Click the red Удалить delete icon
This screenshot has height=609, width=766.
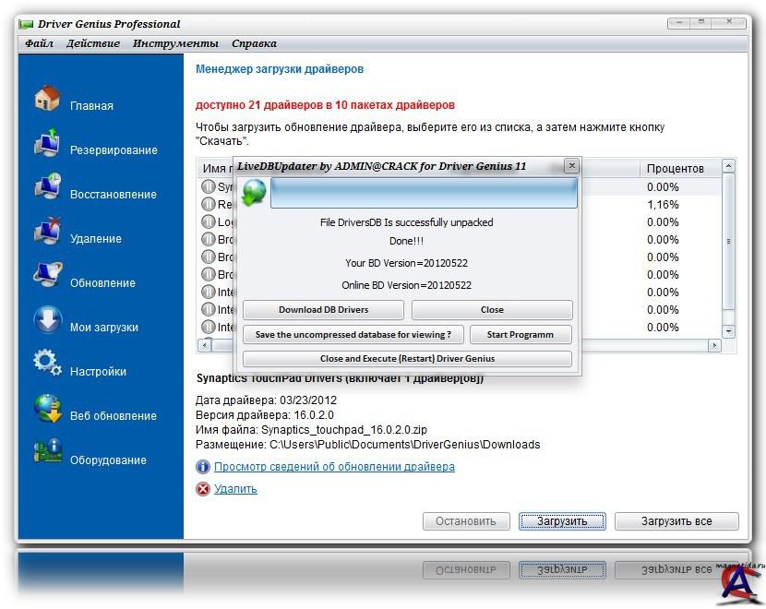[203, 489]
